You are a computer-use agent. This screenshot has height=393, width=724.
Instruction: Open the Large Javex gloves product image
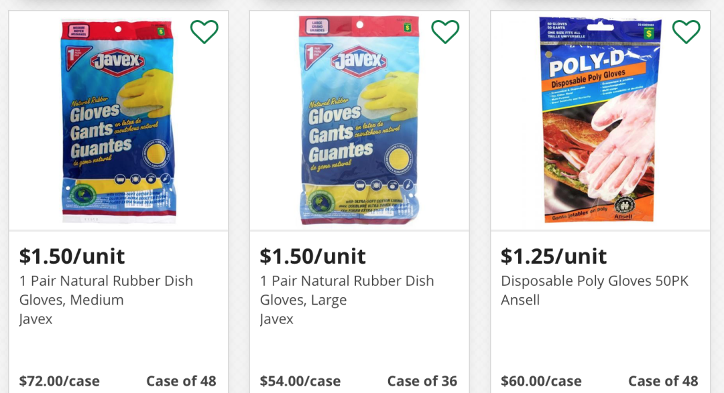click(359, 121)
